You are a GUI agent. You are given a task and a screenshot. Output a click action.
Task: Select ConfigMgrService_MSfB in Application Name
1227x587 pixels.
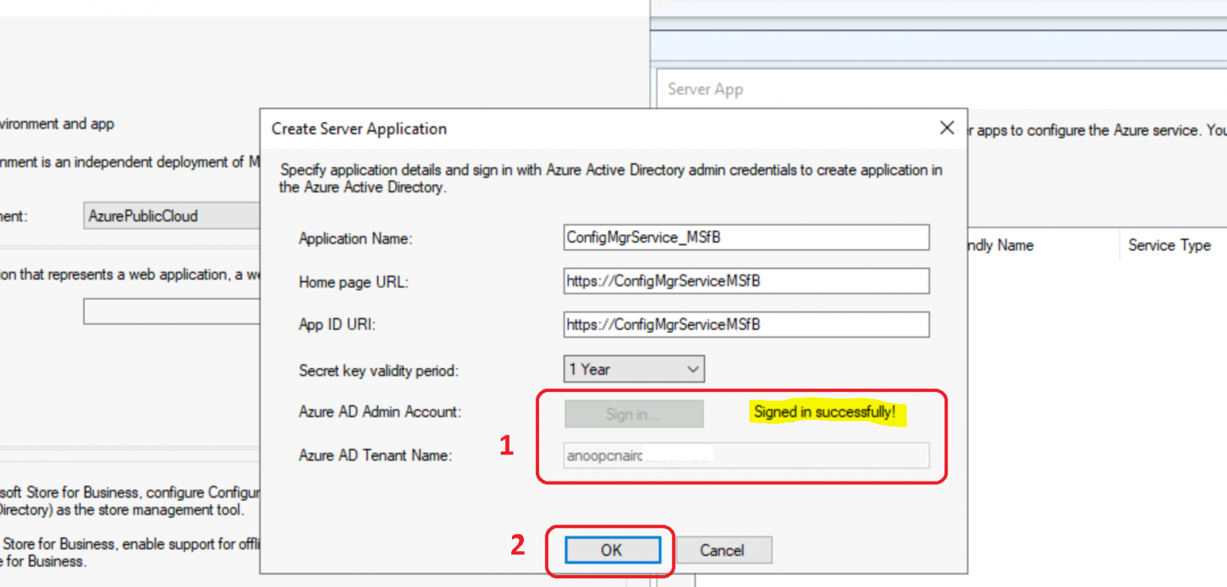pyautogui.click(x=745, y=237)
